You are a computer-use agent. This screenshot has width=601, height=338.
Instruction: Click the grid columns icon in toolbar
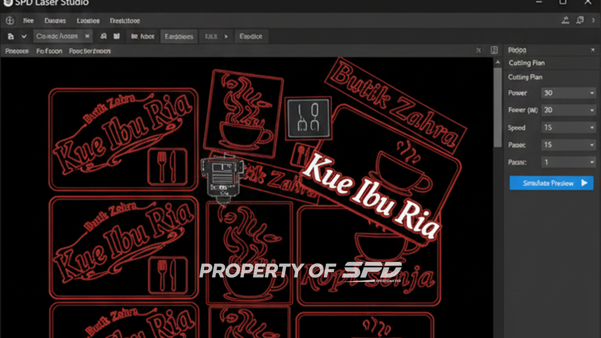tap(116, 36)
